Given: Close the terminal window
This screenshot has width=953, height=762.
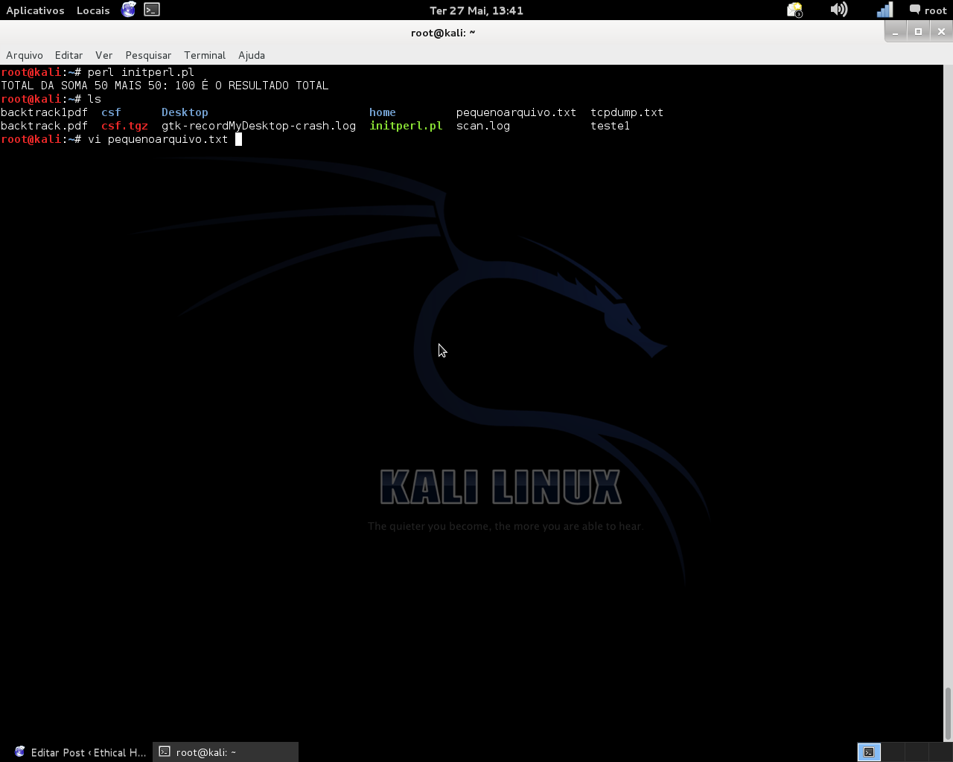Looking at the screenshot, I should 941,31.
